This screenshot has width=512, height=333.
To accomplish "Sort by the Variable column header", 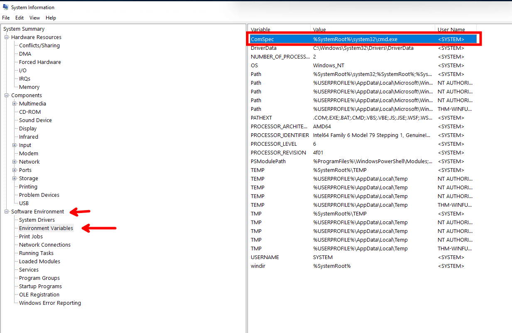I will (260, 30).
